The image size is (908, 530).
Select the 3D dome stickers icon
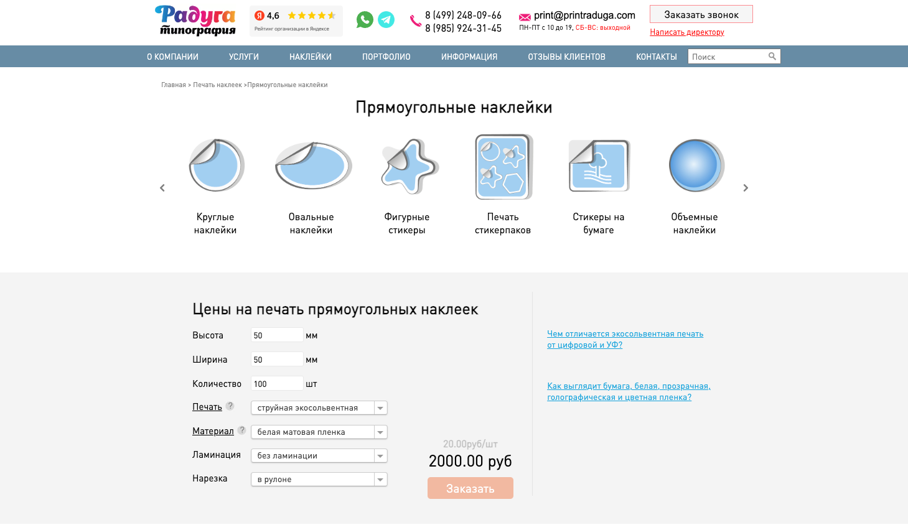point(696,165)
